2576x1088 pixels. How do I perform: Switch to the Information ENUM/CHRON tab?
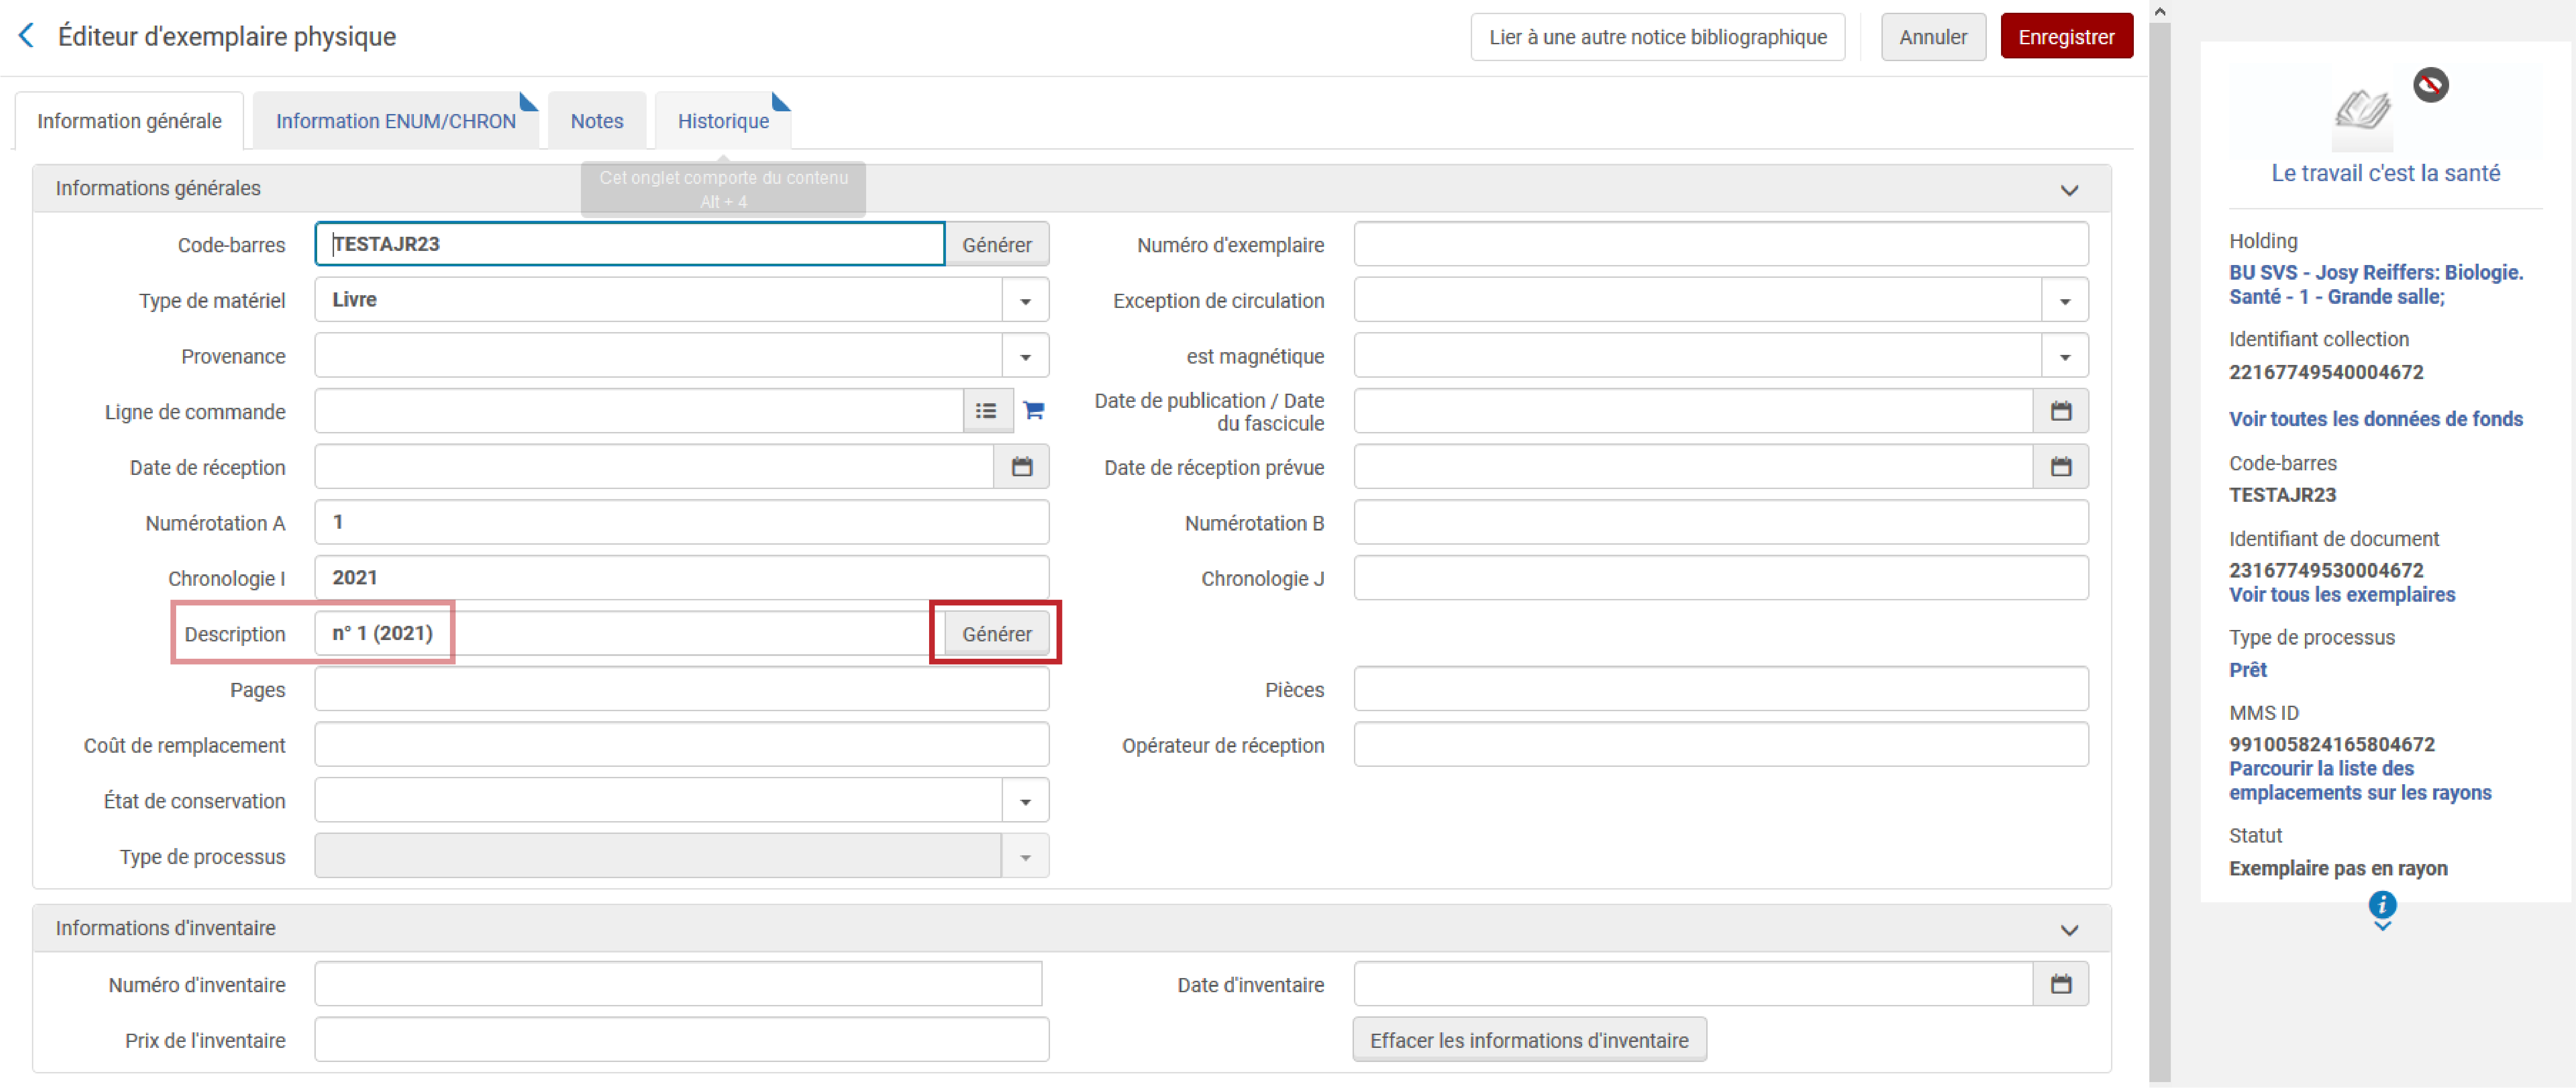click(396, 121)
